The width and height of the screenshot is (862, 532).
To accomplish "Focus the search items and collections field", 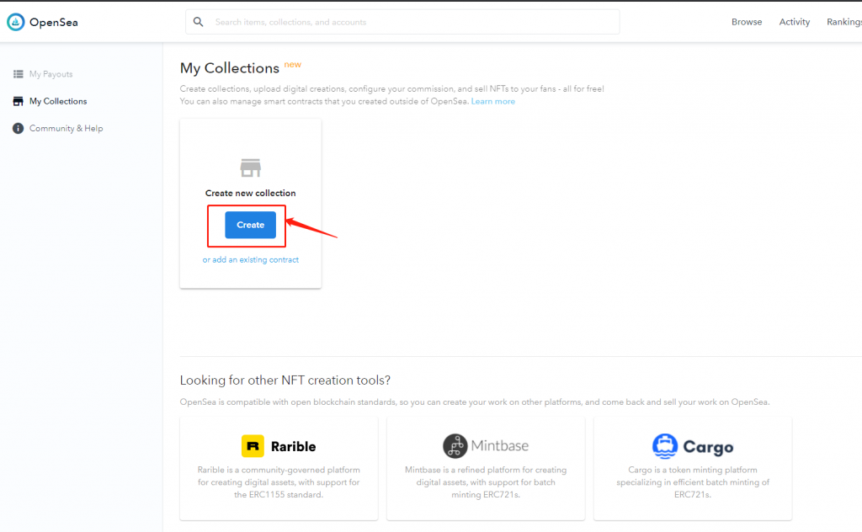I will pos(402,22).
